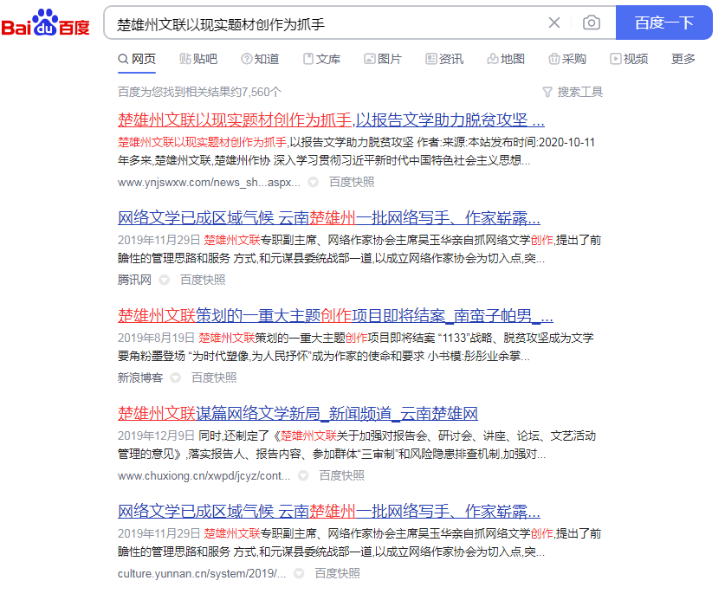Viewport: 725px width, 600px height.
Task: Switch to the 贴吧 tab
Action: click(198, 59)
